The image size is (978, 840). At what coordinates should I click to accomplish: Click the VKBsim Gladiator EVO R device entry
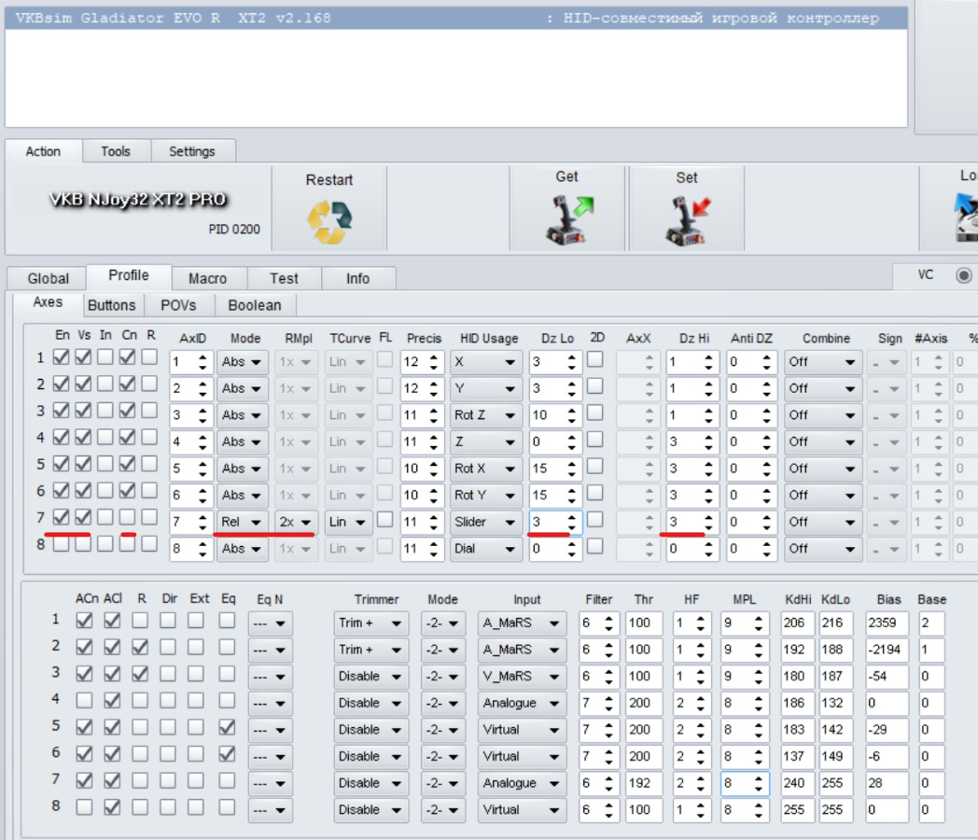(x=456, y=18)
